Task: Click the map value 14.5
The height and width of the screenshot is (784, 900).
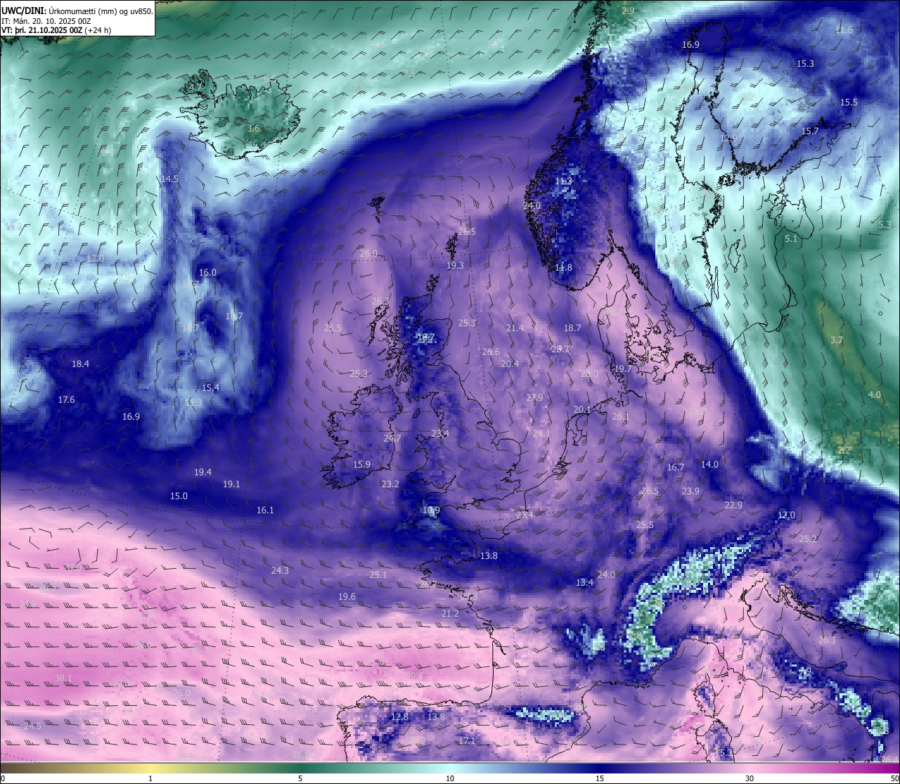Action: tap(169, 179)
